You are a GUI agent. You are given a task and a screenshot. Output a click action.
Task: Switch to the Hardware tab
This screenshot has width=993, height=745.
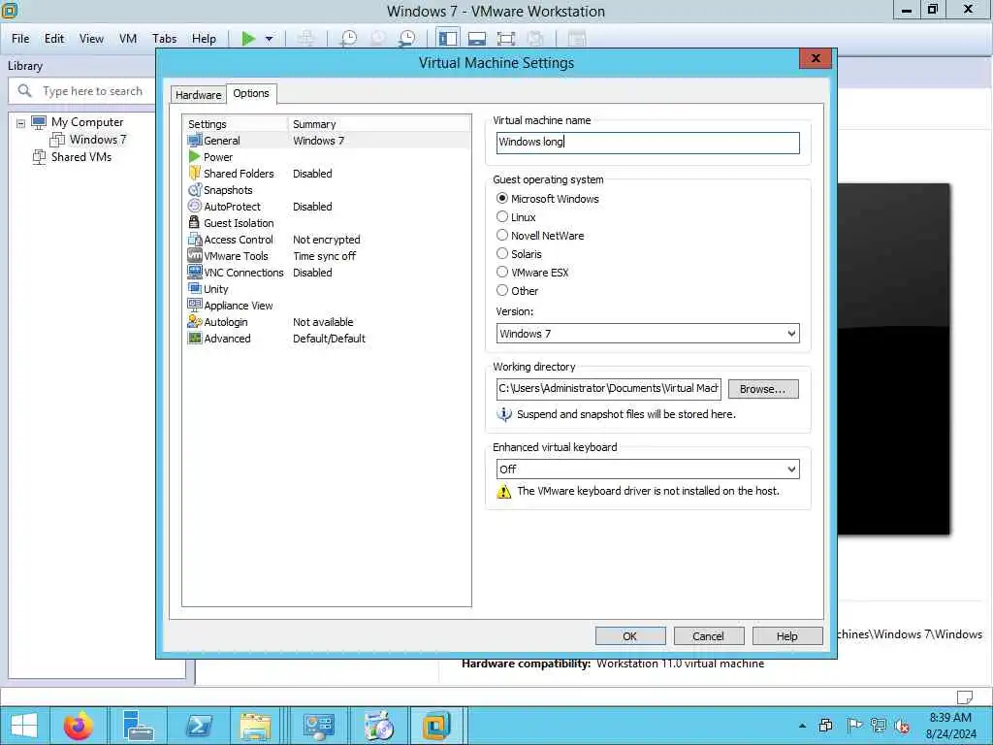(198, 94)
